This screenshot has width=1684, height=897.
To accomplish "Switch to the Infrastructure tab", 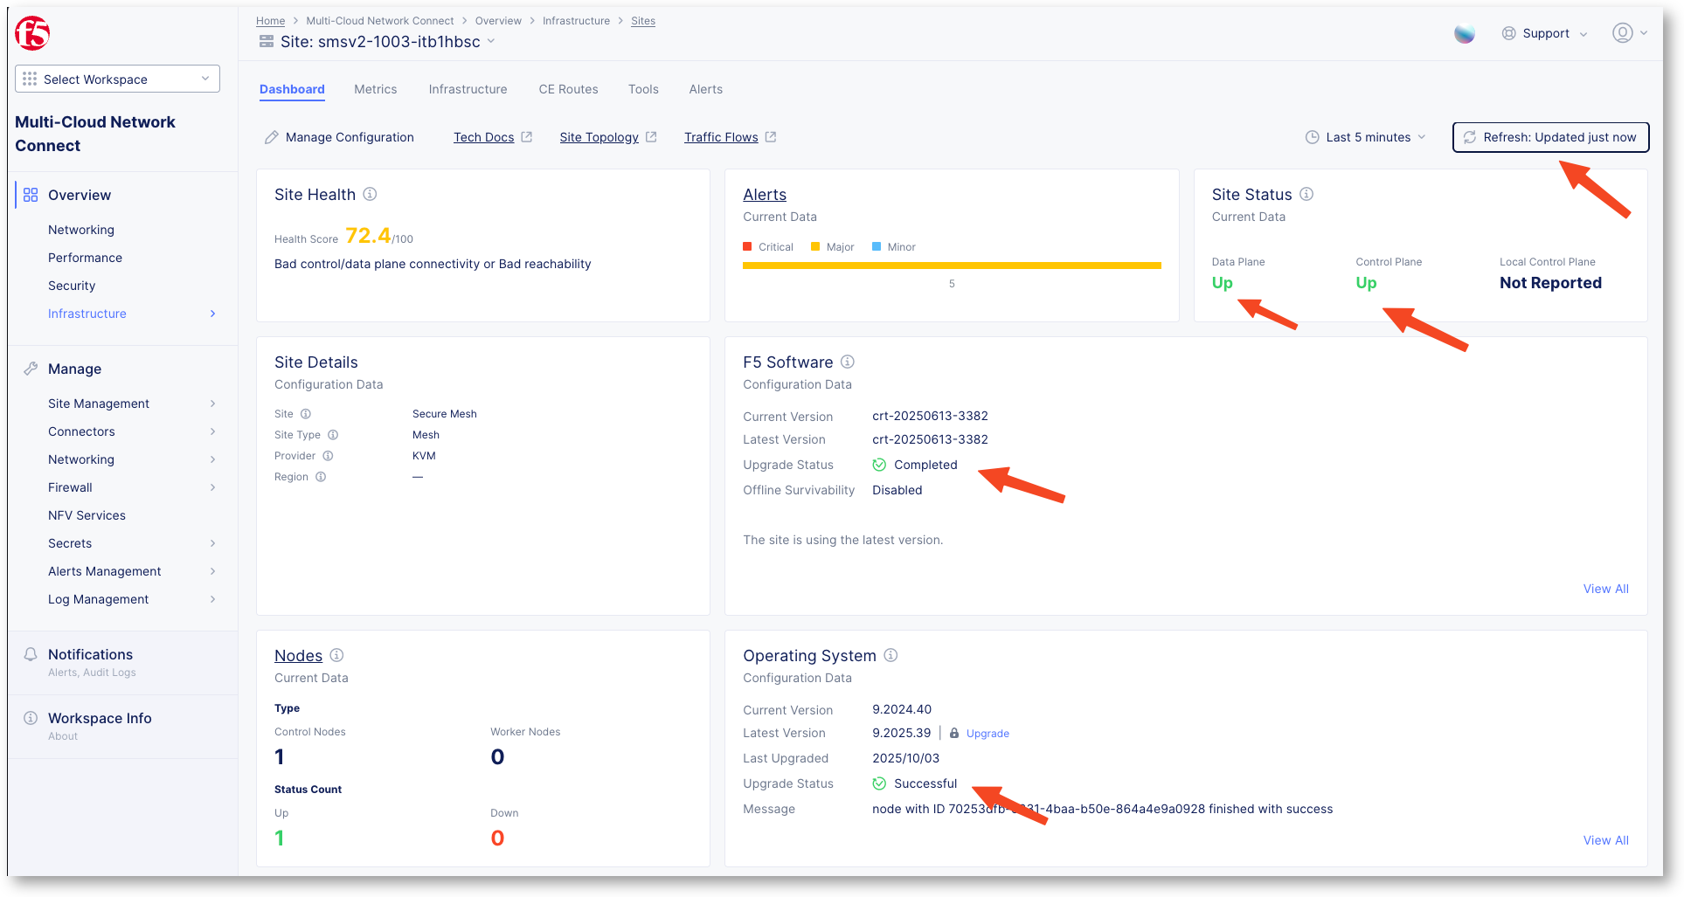I will [468, 89].
